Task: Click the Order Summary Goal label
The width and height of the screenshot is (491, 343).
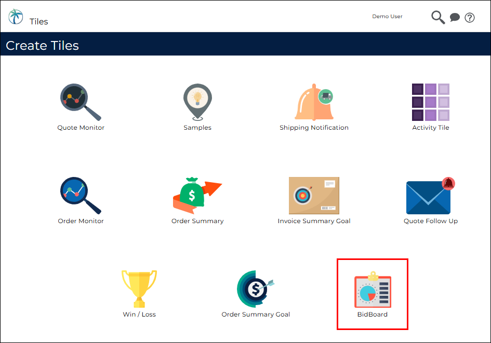Action: point(256,314)
